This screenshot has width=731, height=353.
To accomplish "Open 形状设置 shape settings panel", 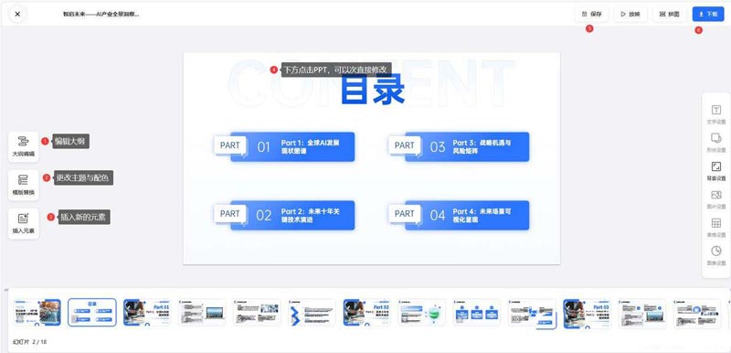I will pyautogui.click(x=716, y=143).
